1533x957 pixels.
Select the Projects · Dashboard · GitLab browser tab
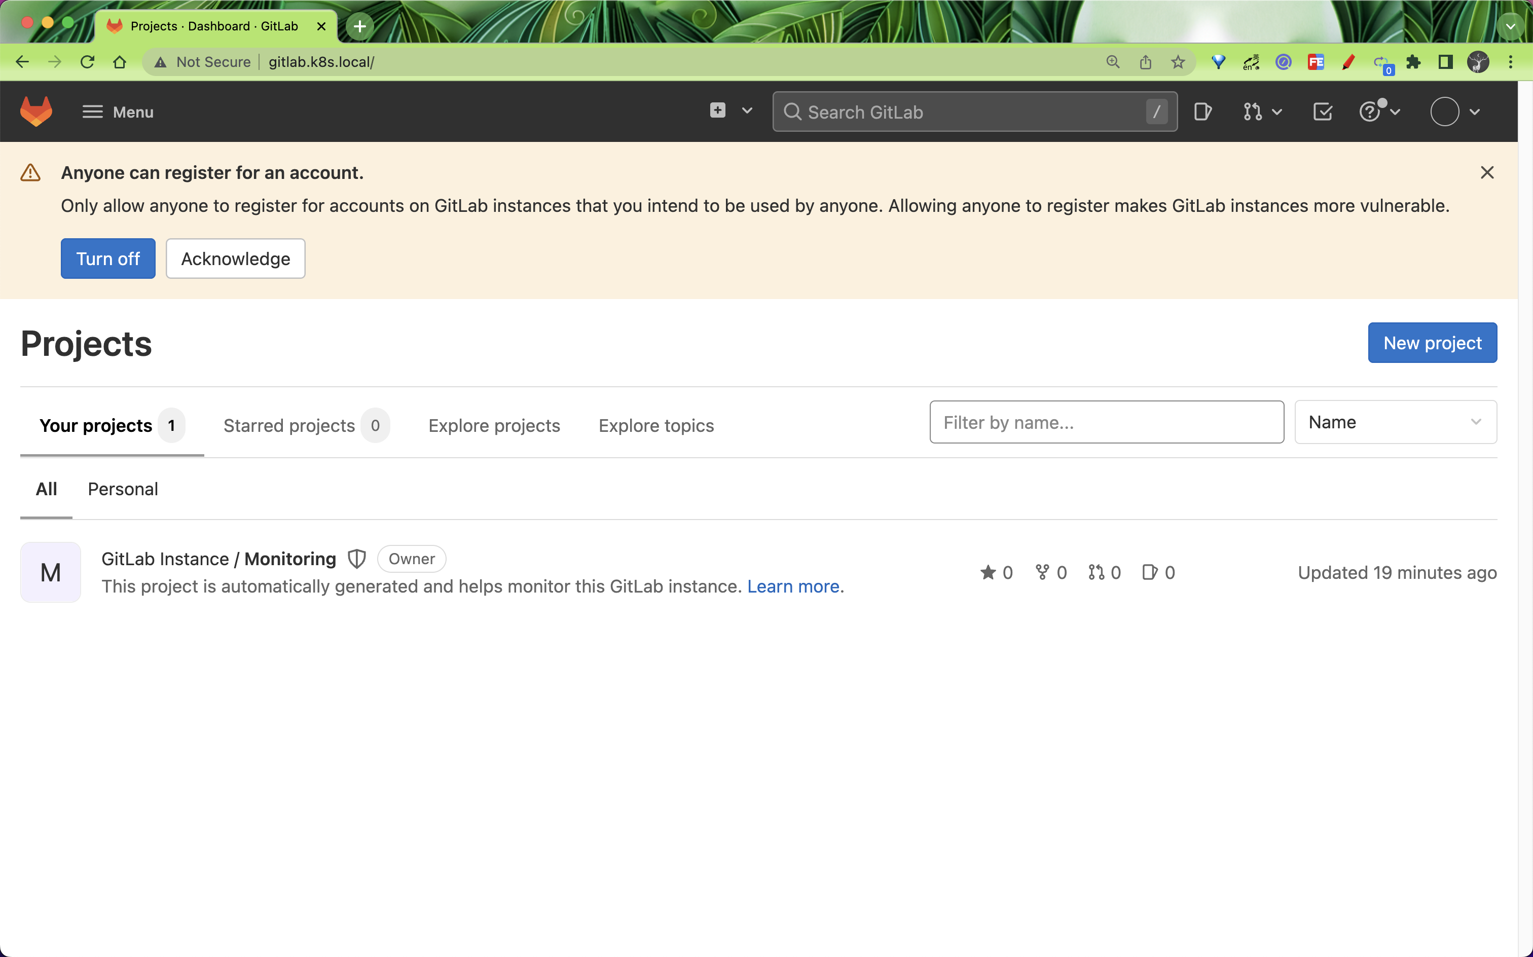(x=215, y=26)
